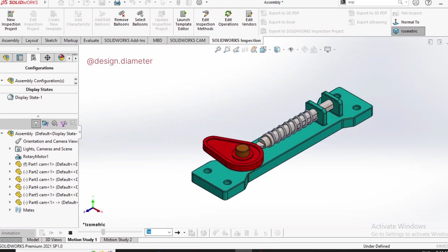Viewport: 448px width, 252px height.
Task: Start a New Inspection Project
Action: point(11,21)
